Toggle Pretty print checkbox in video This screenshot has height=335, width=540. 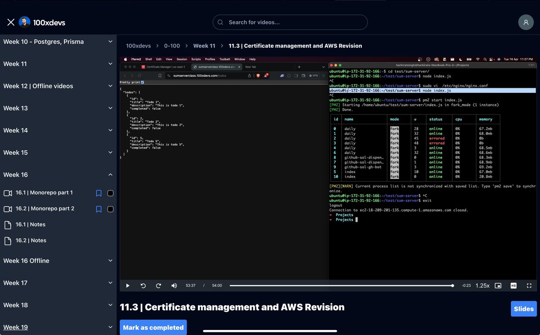tap(143, 82)
